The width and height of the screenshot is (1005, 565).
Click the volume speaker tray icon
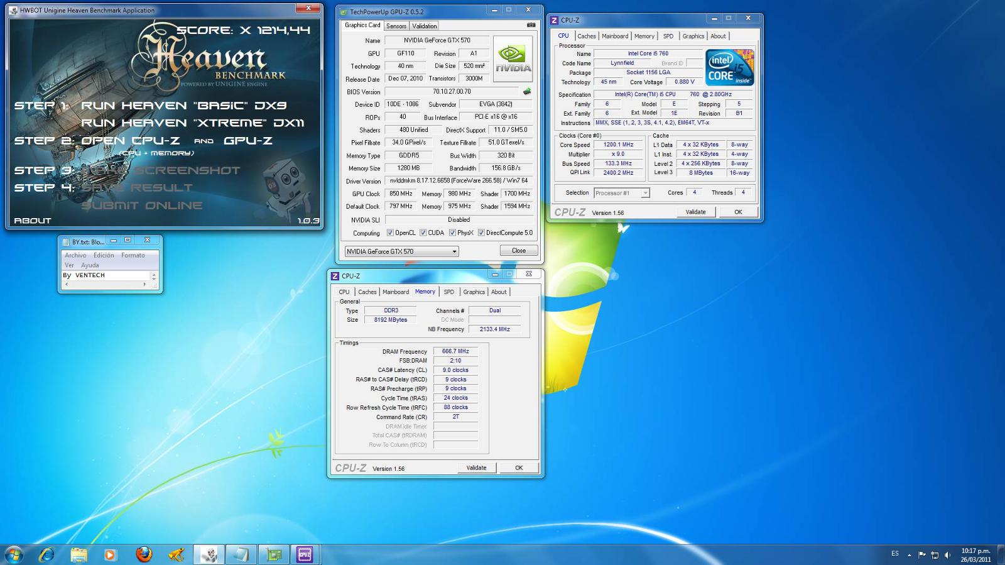(947, 554)
